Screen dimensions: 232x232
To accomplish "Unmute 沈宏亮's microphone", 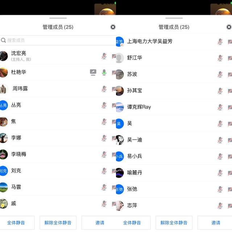I will [x=104, y=56].
